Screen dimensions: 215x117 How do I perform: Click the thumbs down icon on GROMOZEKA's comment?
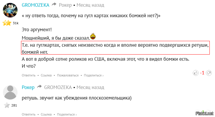pyautogui.click(x=209, y=73)
